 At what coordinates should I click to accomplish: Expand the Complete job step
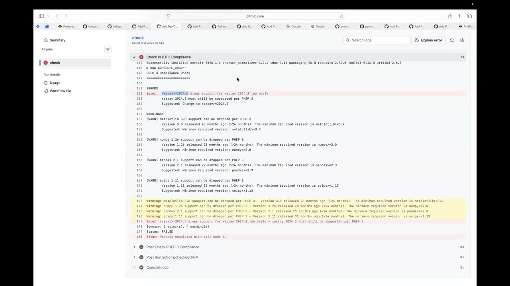(x=134, y=268)
